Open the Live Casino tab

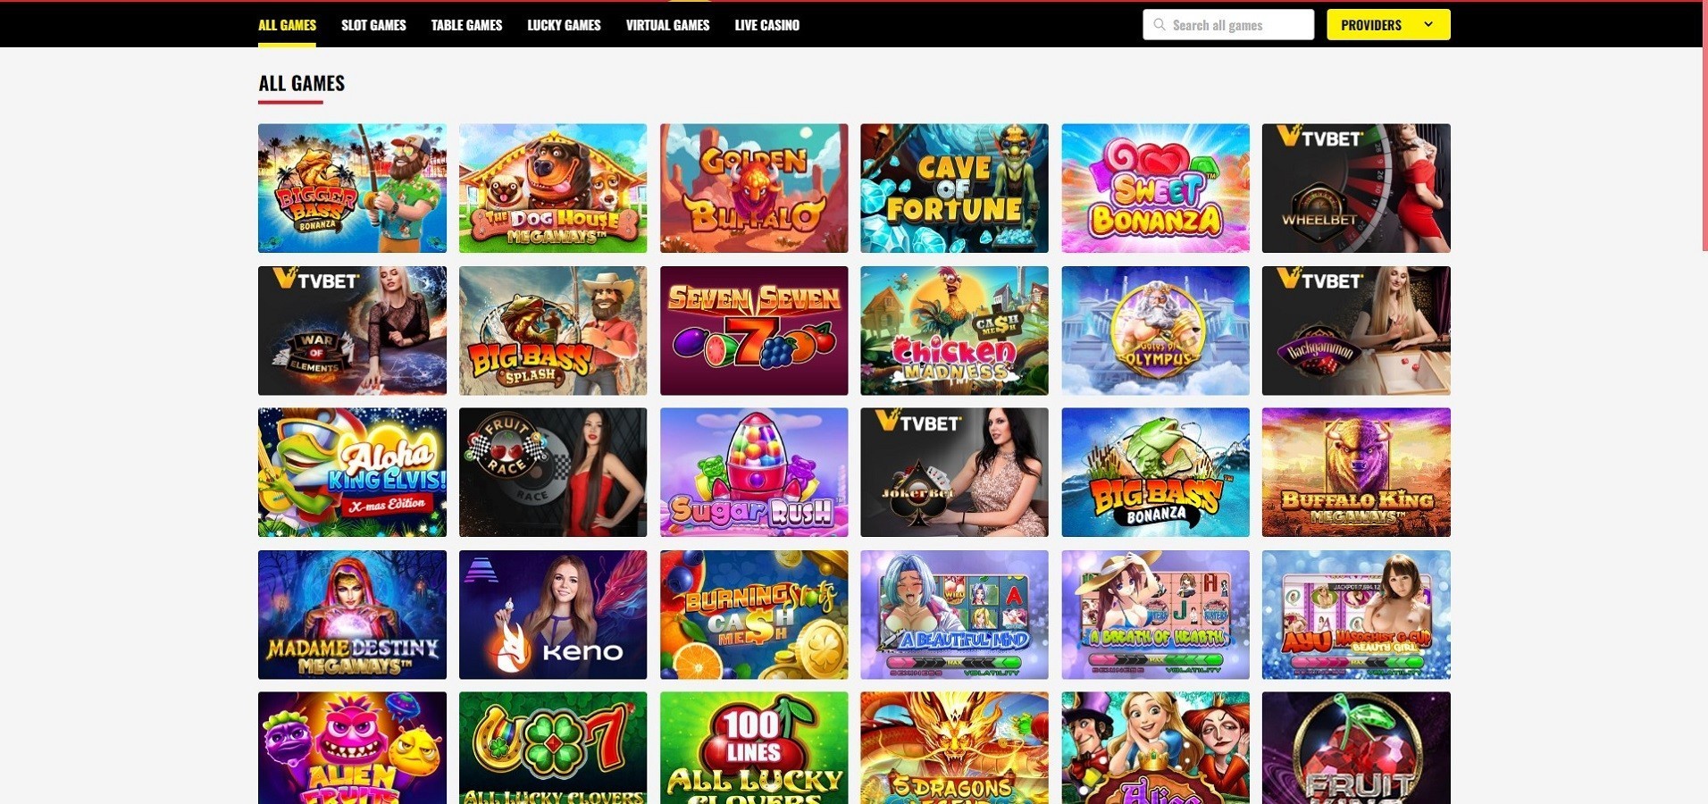coord(766,25)
